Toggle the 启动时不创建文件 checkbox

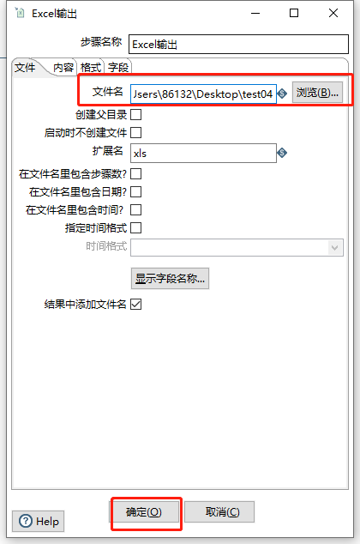pyautogui.click(x=135, y=132)
